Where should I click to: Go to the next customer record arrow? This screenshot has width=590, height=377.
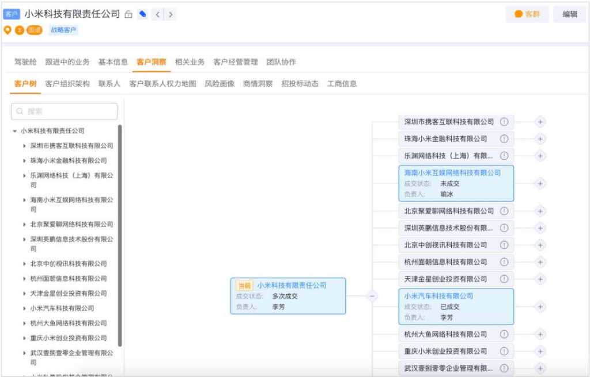(171, 14)
